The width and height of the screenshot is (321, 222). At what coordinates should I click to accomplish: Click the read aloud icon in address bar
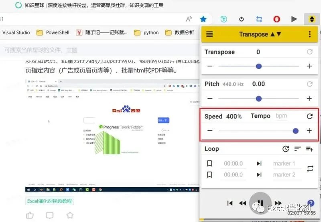pyautogui.click(x=189, y=19)
